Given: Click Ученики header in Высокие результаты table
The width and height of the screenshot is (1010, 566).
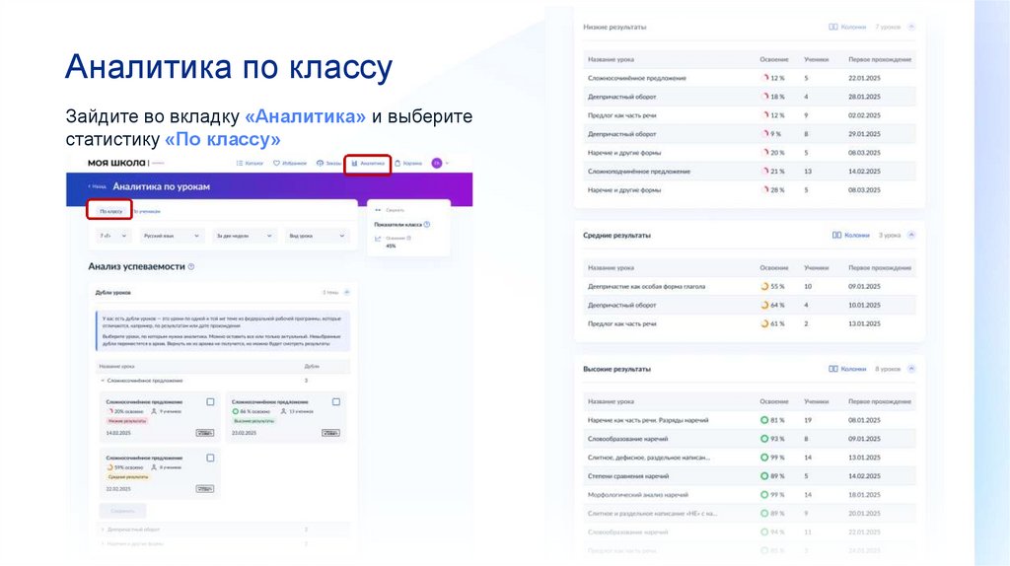Looking at the screenshot, I should coord(816,401).
